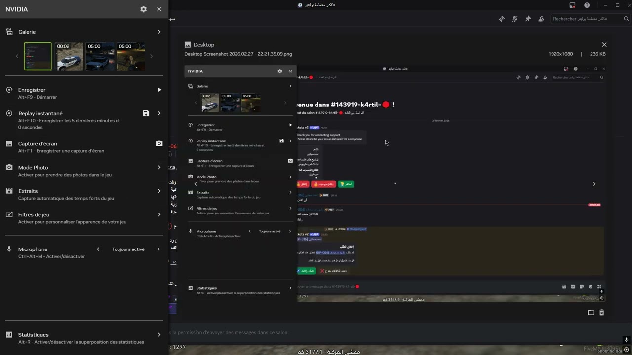Click the Statistiques label

pos(34,334)
